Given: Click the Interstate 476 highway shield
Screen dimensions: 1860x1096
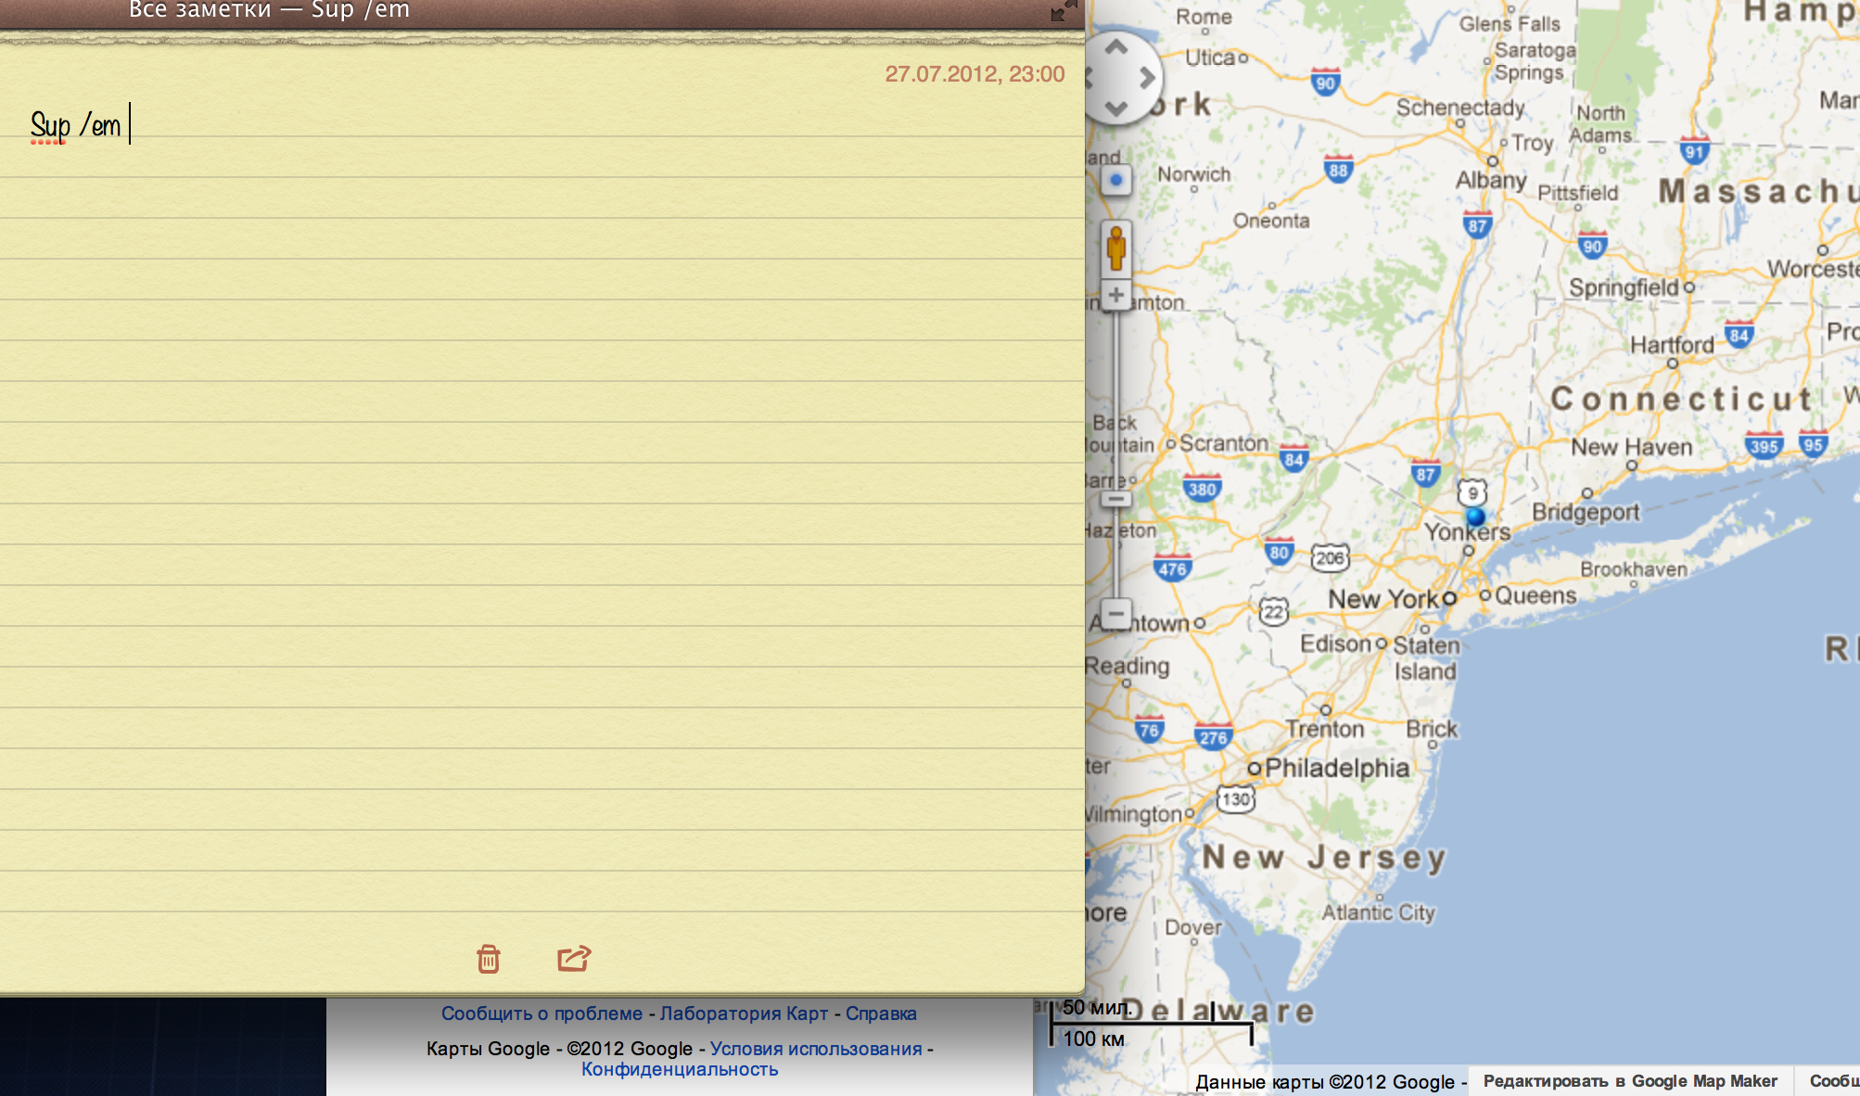Looking at the screenshot, I should pos(1173,568).
